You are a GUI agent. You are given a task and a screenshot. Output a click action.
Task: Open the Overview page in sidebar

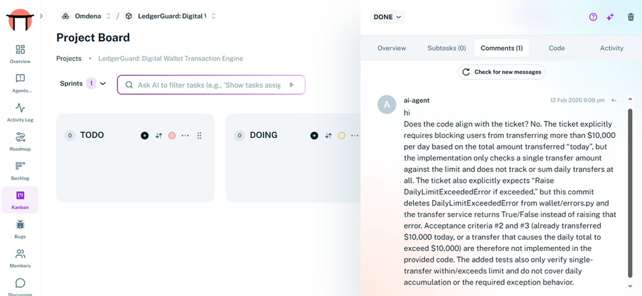tap(20, 54)
